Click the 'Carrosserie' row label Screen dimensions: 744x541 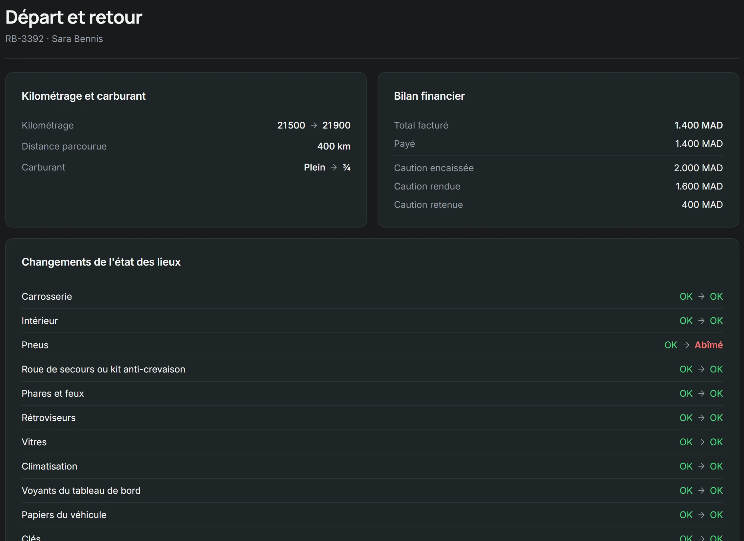point(47,297)
